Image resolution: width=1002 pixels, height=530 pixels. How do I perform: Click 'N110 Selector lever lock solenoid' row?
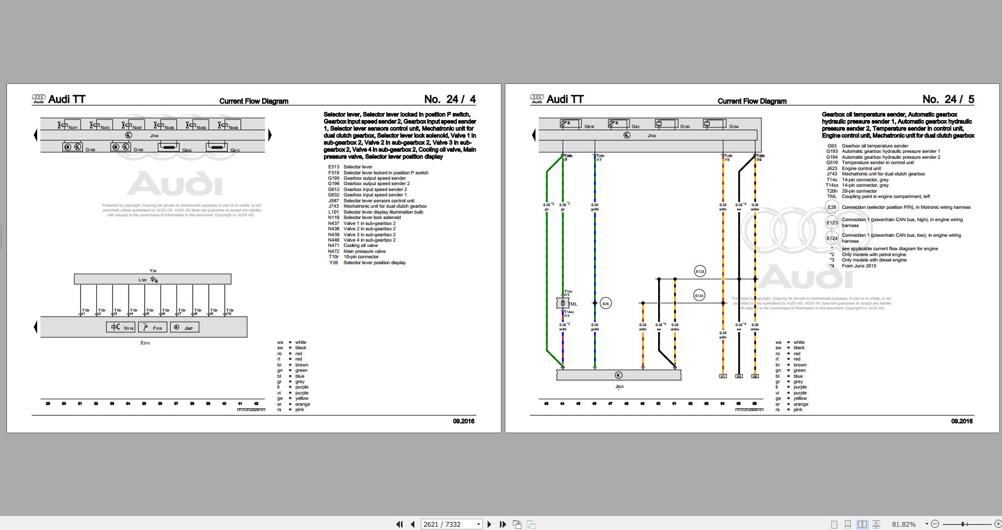tap(364, 217)
